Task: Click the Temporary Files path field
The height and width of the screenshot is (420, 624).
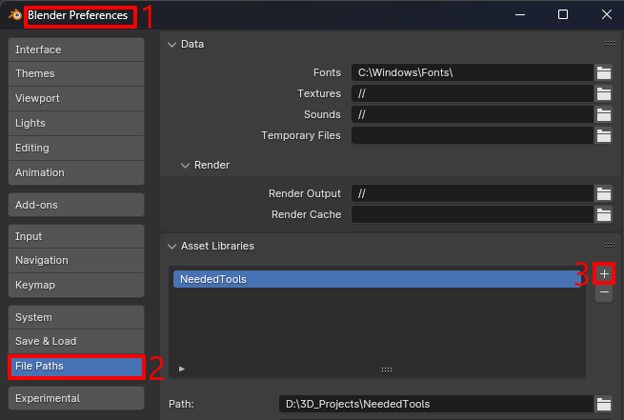Action: (473, 135)
